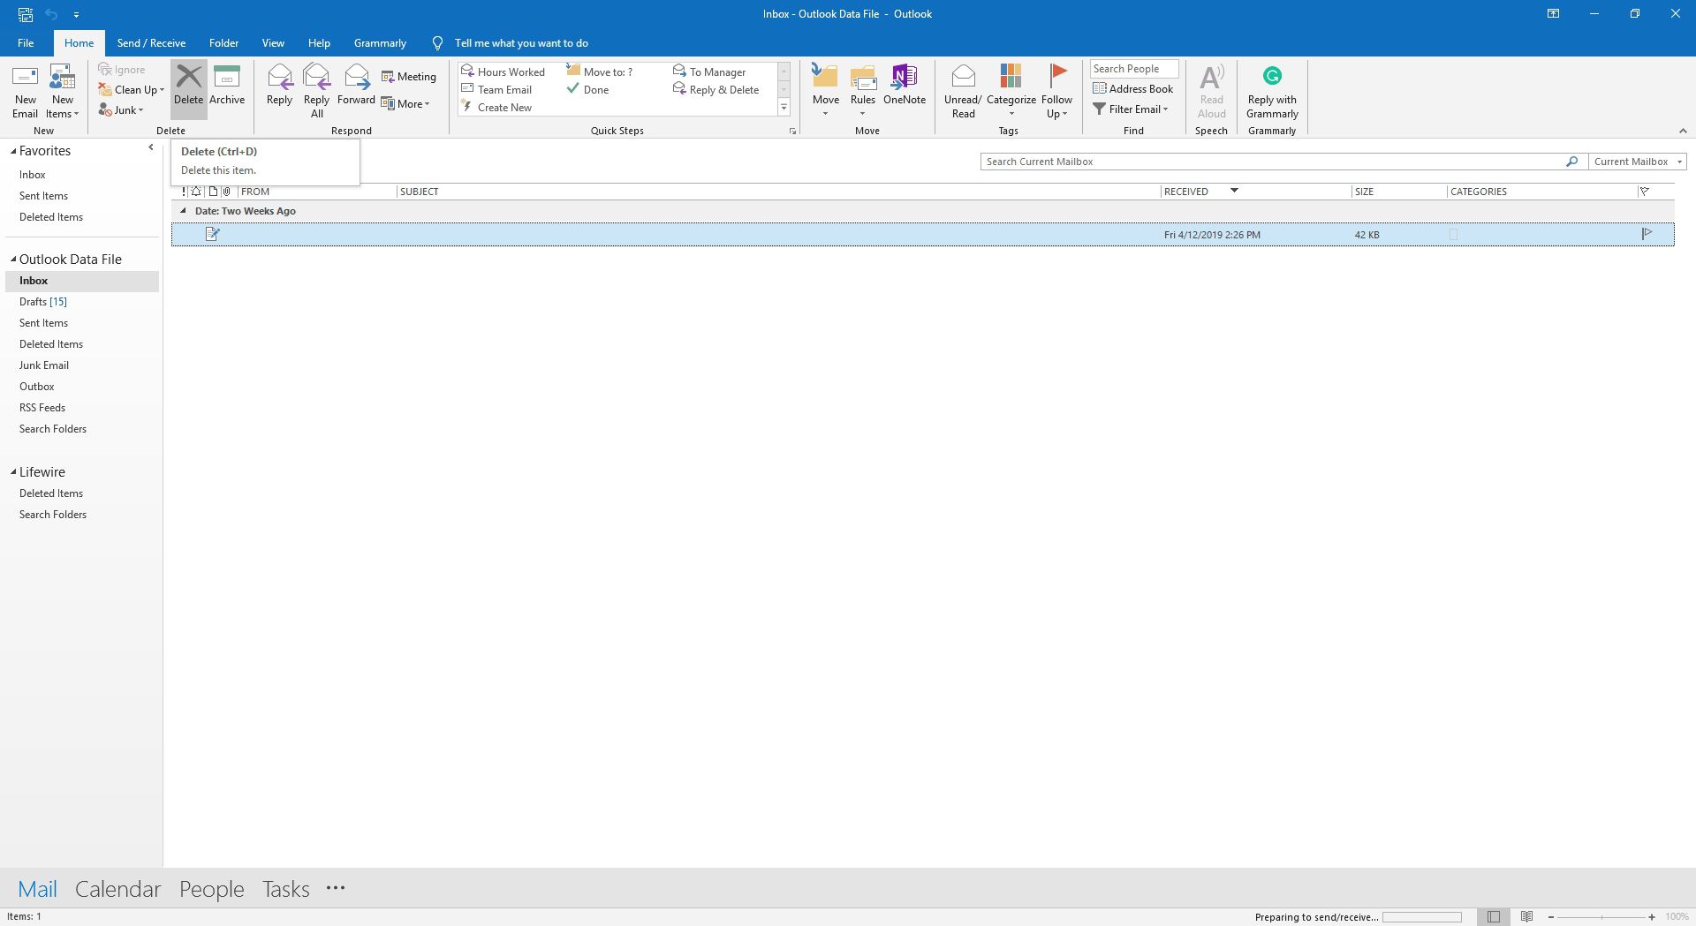The width and height of the screenshot is (1696, 926).
Task: Open the Help tab
Action: pyautogui.click(x=319, y=42)
